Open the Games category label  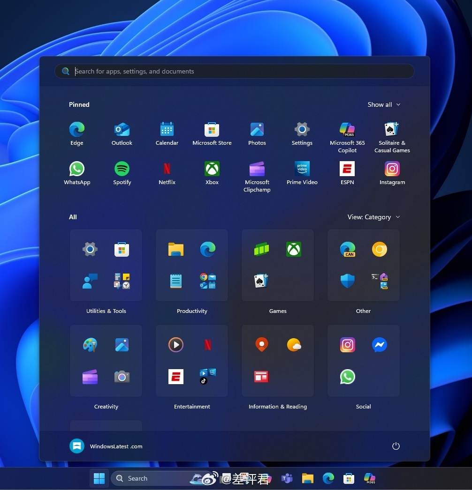tap(278, 311)
